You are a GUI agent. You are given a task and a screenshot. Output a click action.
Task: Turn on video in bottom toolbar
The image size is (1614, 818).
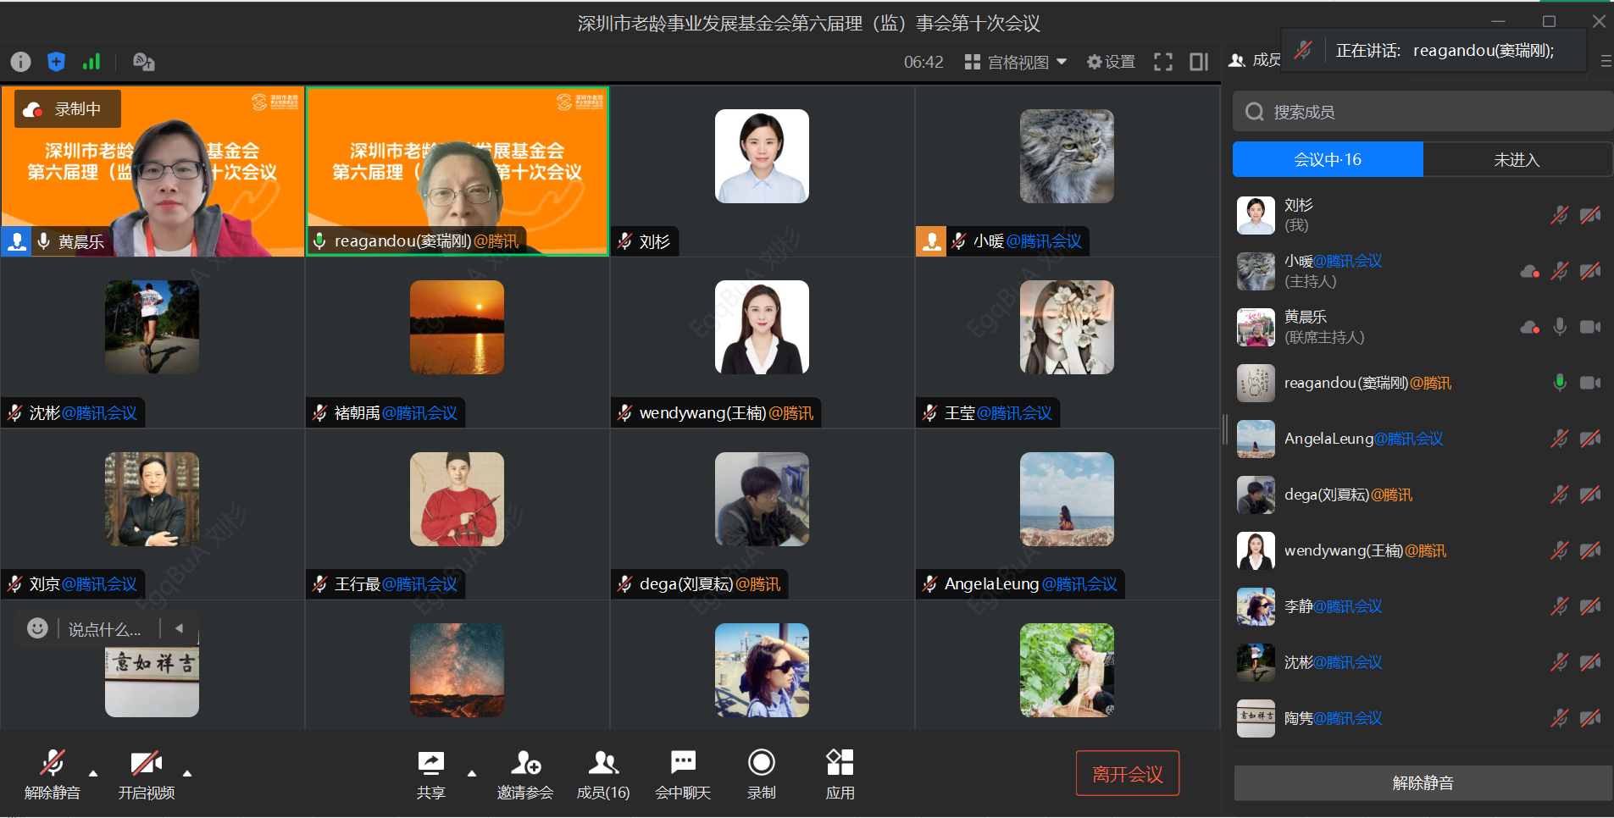coord(146,772)
